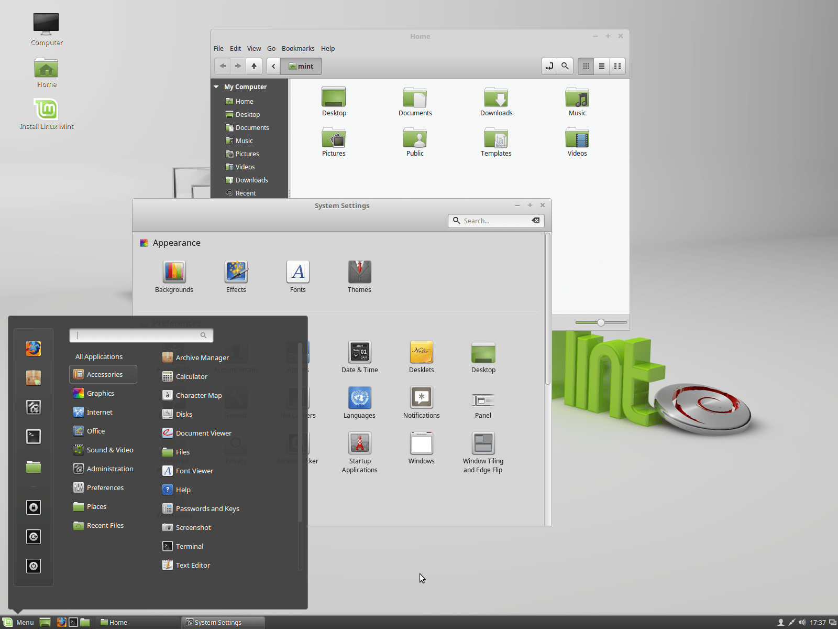Open the Notifications settings module
838x629 pixels.
(422, 403)
